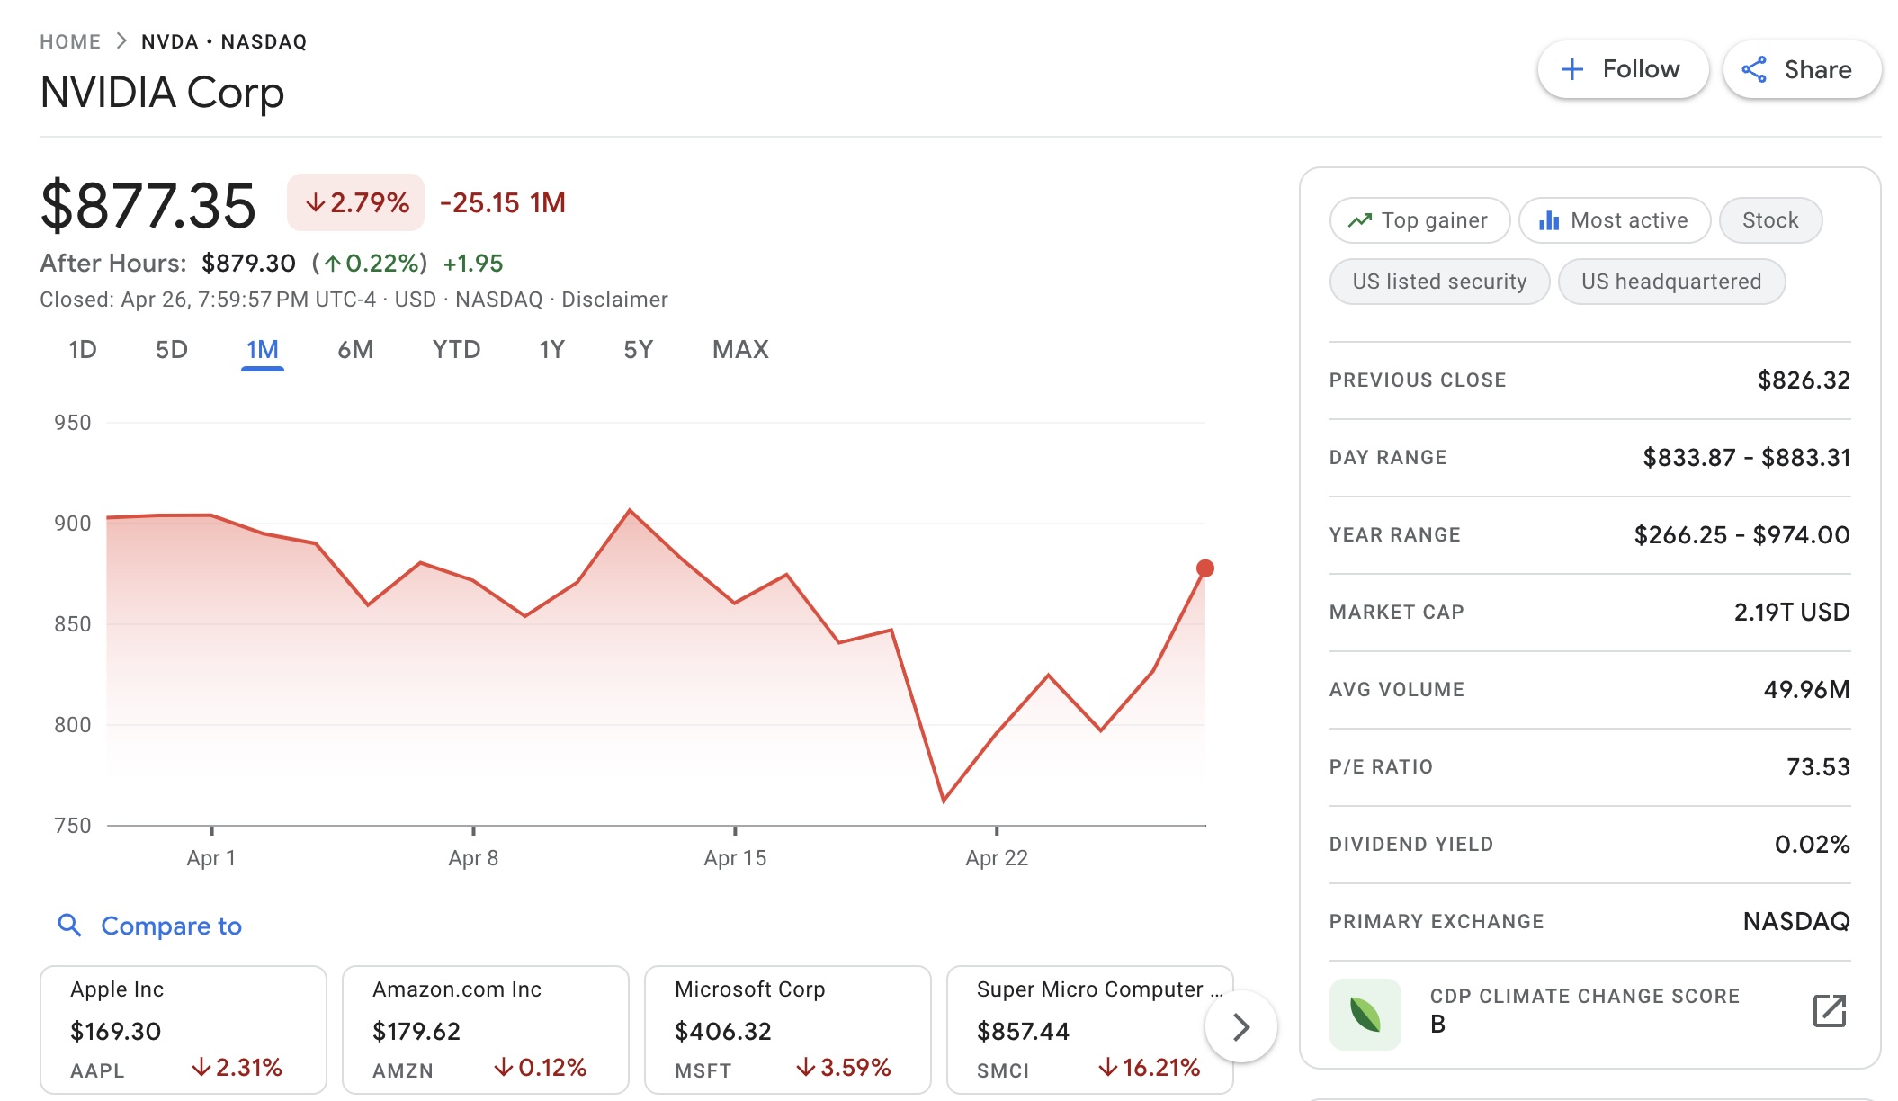This screenshot has height=1101, width=1898.
Task: Click the Top gainer trend arrow icon
Action: pyautogui.click(x=1360, y=220)
